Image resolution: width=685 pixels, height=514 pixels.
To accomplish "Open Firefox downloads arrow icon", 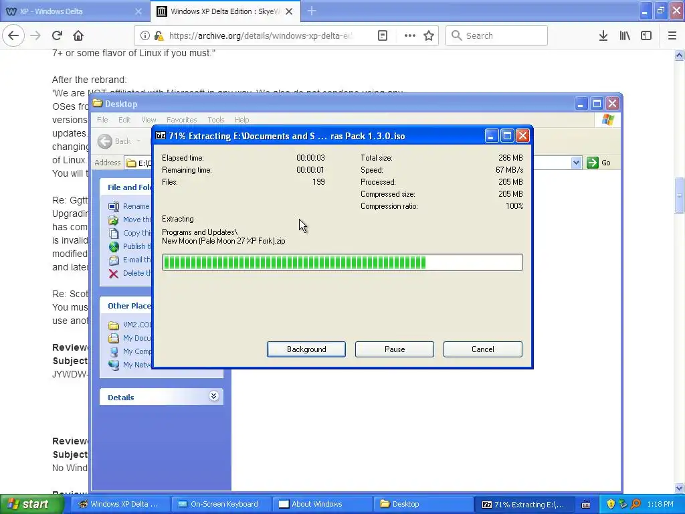I will click(603, 36).
